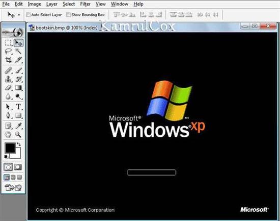Select the Slice tool

(18, 60)
